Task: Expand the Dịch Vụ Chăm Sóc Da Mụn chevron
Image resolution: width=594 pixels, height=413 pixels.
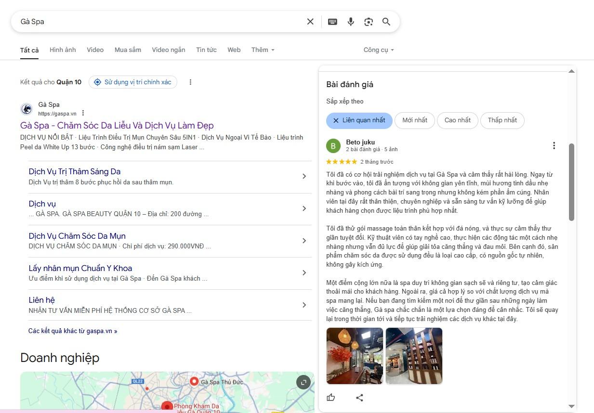Action: click(304, 241)
